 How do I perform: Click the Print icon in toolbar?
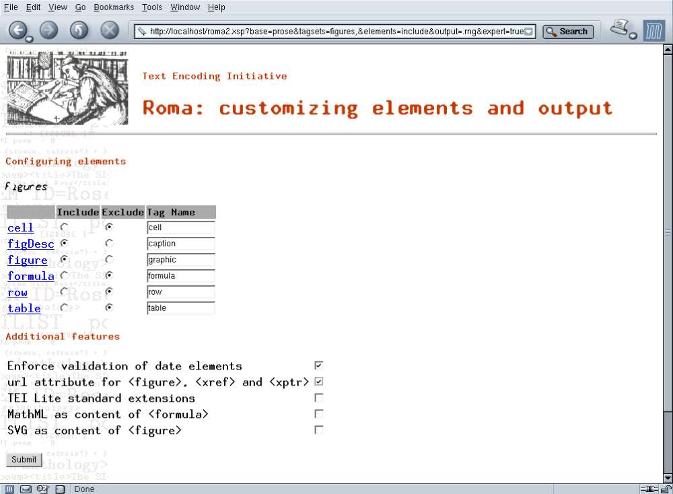coord(619,28)
